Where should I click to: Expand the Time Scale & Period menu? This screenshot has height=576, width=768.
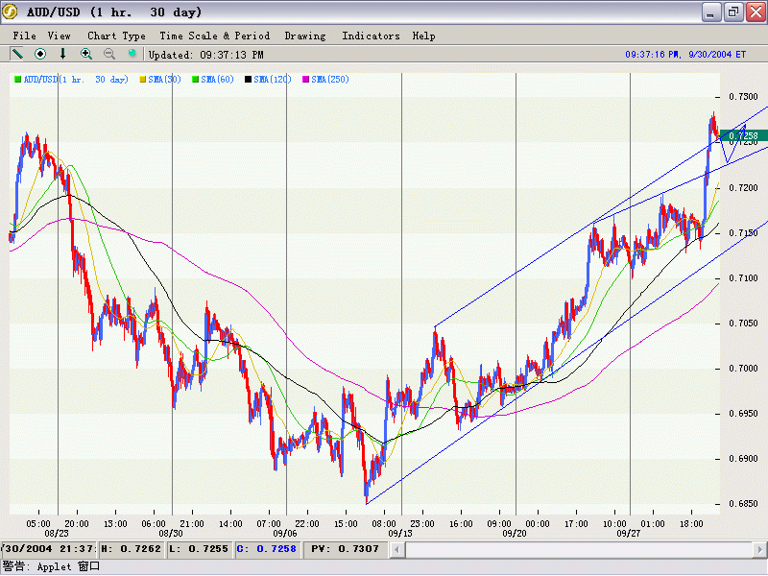click(x=215, y=36)
